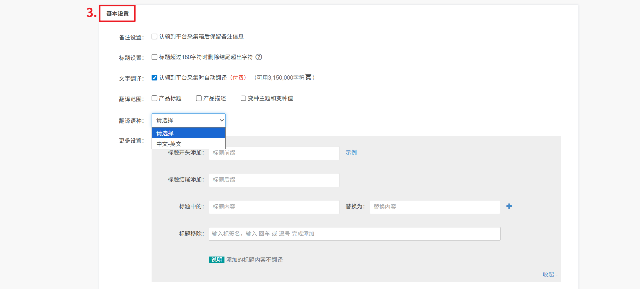Click the shopping cart icon
This screenshot has width=640, height=289.
[x=308, y=77]
